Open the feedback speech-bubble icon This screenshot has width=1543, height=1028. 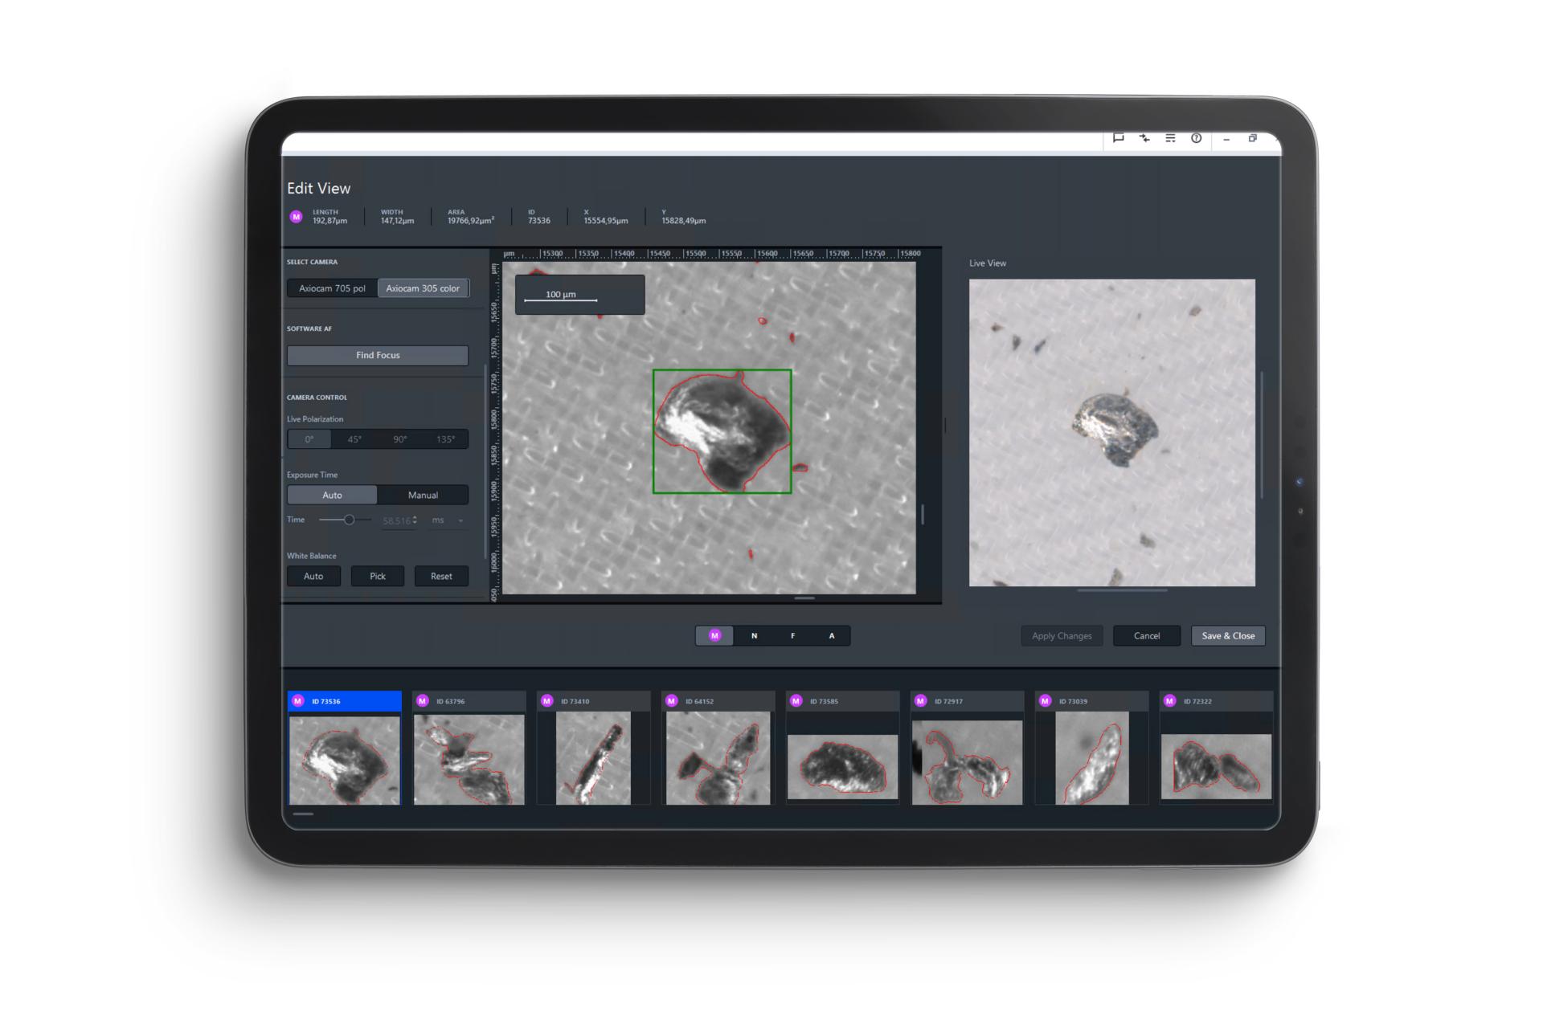tap(1118, 138)
